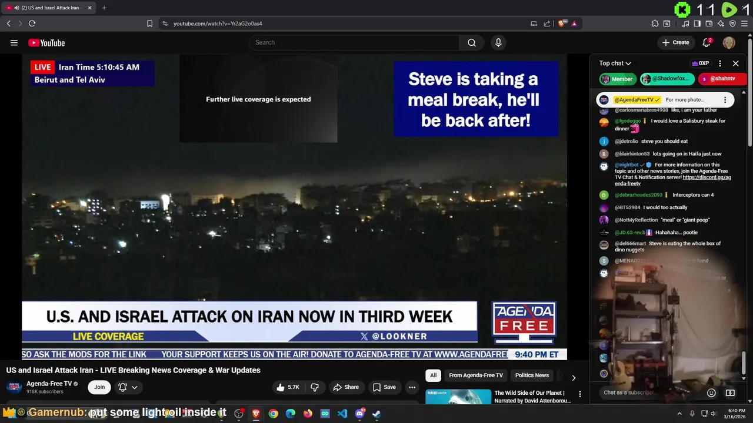Open Brave Shields lion icon

pyautogui.click(x=562, y=23)
